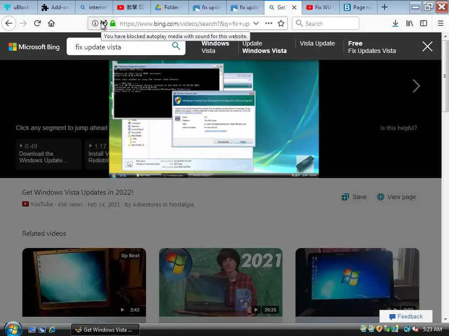This screenshot has height=336, width=449.
Task: Open the Library bookmarks menu
Action: click(x=410, y=24)
